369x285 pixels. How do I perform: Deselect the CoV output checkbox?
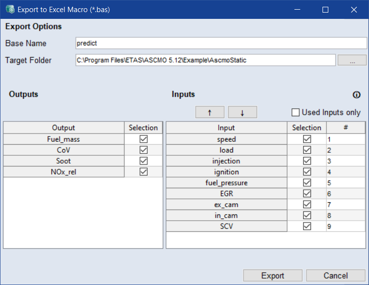tap(143, 150)
